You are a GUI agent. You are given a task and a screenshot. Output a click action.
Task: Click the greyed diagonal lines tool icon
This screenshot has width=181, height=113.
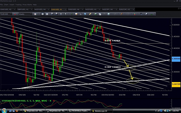click(104, 14)
